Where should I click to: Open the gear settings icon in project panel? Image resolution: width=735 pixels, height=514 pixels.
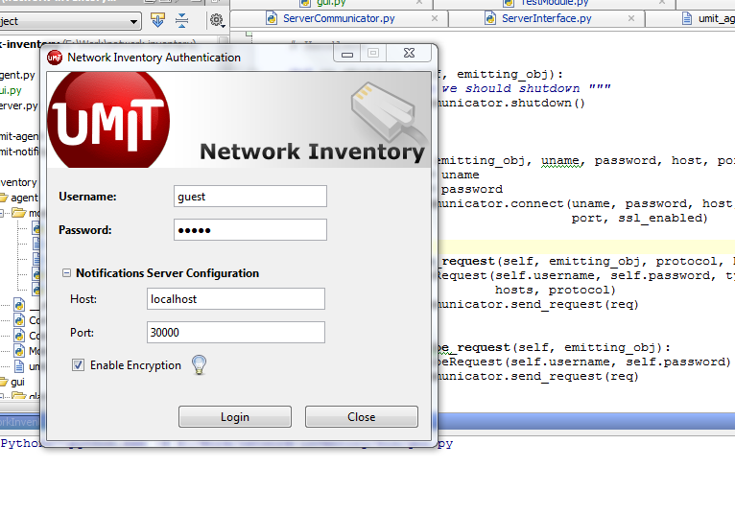[x=217, y=20]
